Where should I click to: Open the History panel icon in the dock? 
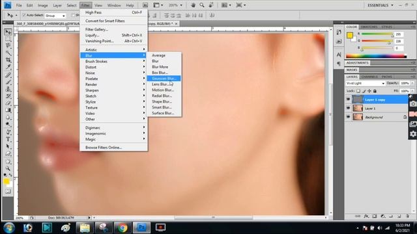[x=339, y=32]
